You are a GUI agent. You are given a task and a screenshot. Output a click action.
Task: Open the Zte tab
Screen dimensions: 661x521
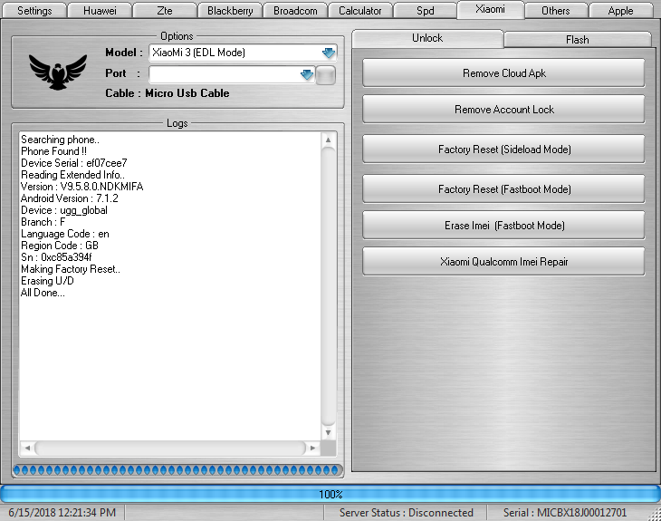coord(165,11)
